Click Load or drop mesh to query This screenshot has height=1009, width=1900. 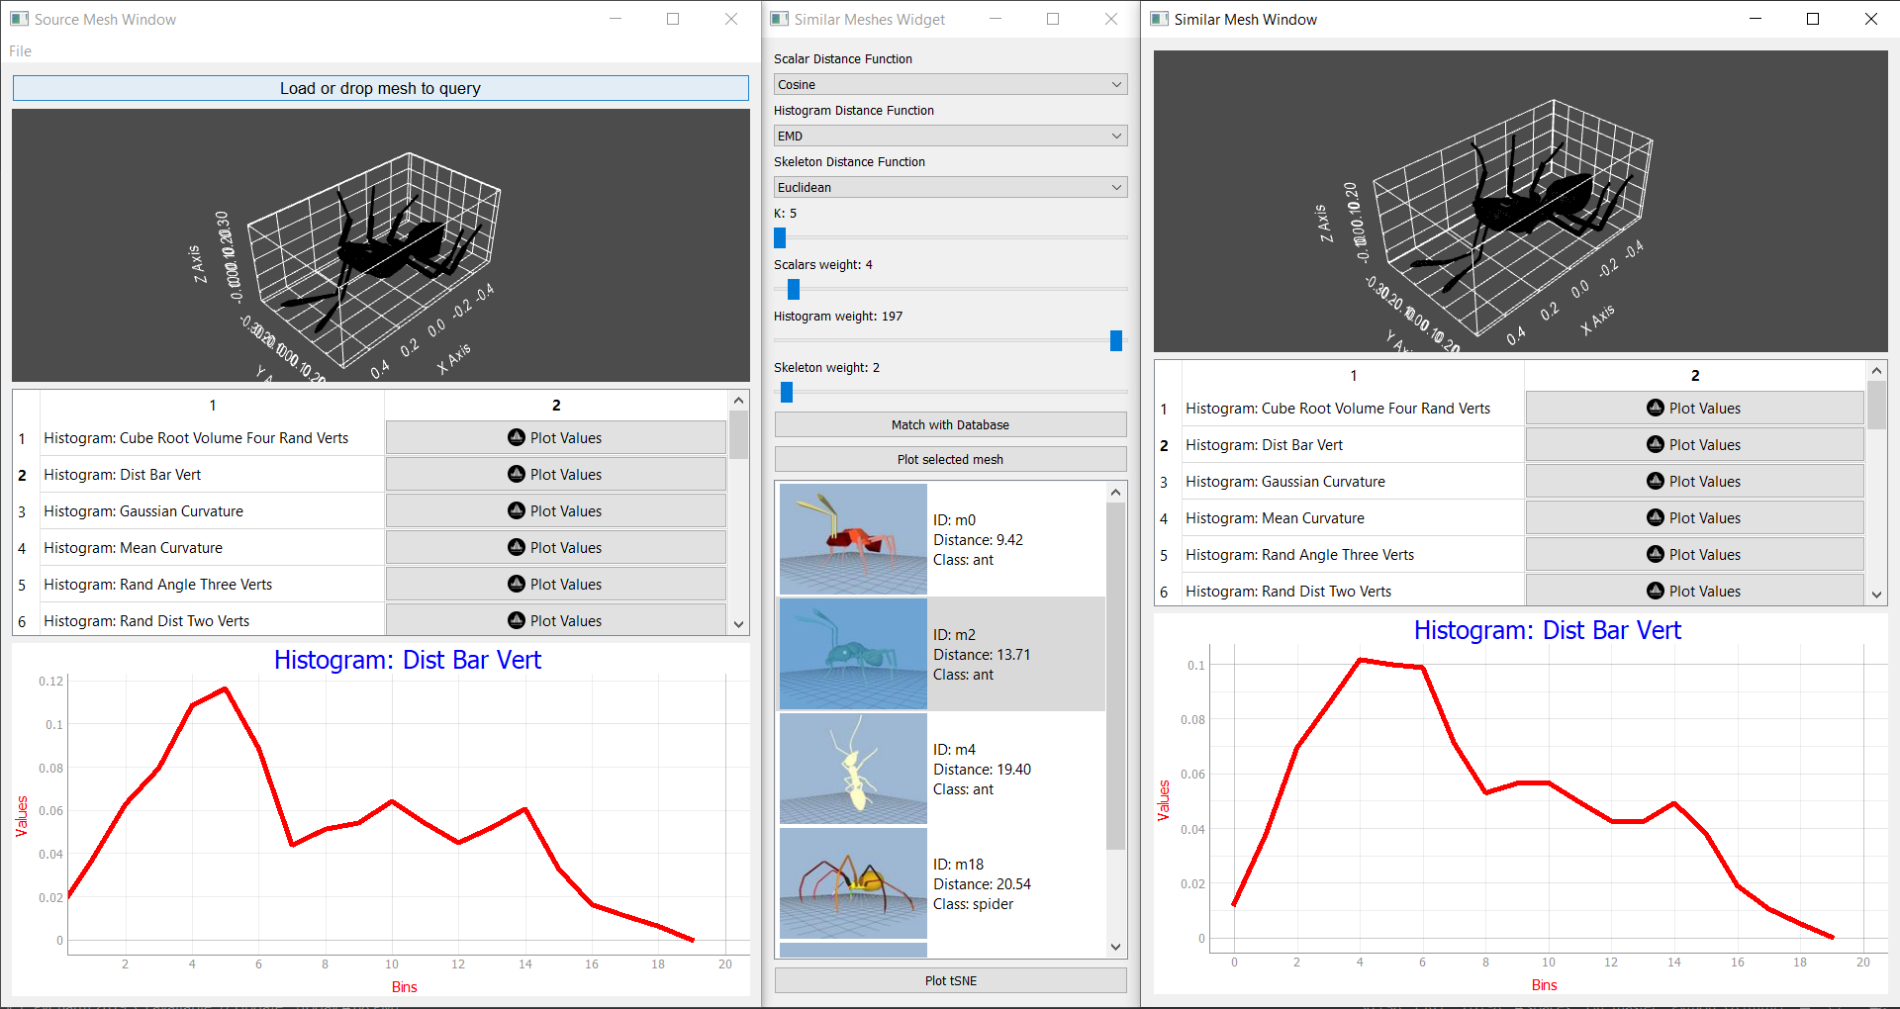pos(380,88)
